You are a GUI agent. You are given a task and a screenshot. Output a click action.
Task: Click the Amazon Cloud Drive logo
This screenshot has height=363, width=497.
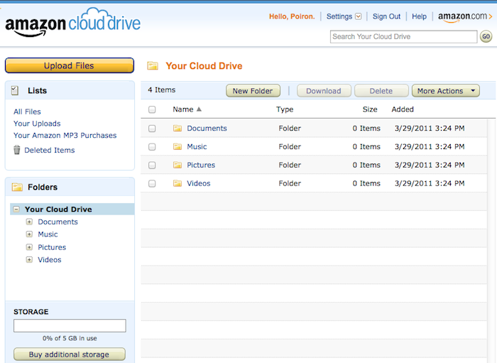(72, 24)
